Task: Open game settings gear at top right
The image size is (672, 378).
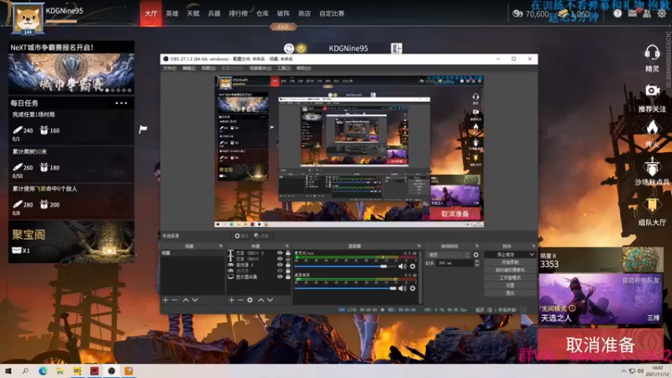Action: click(662, 13)
